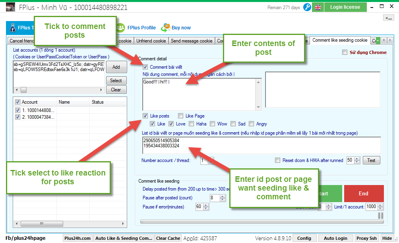Open the Plus24h.com button
Image resolution: width=399 pixels, height=243 pixels.
[x=77, y=238]
